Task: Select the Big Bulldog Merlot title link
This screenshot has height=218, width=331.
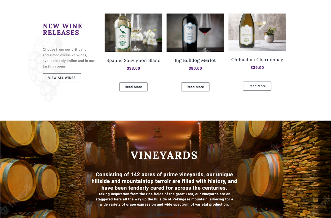Action: pyautogui.click(x=195, y=60)
